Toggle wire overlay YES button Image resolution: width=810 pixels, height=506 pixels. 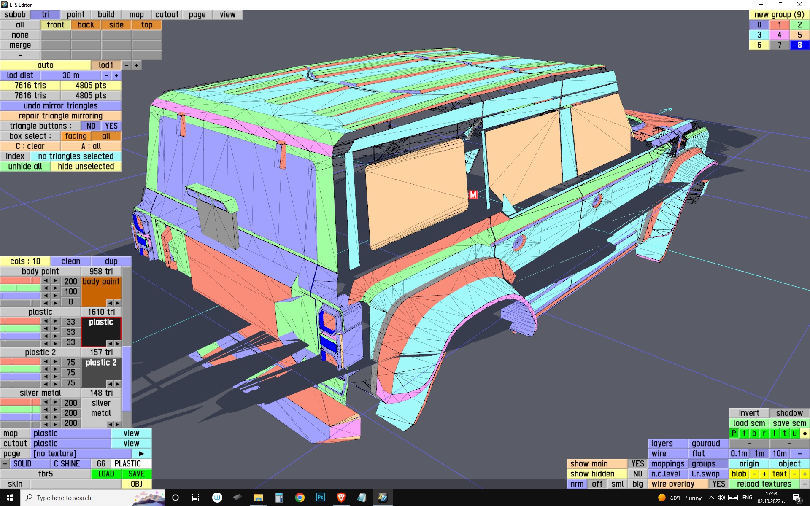coord(718,484)
